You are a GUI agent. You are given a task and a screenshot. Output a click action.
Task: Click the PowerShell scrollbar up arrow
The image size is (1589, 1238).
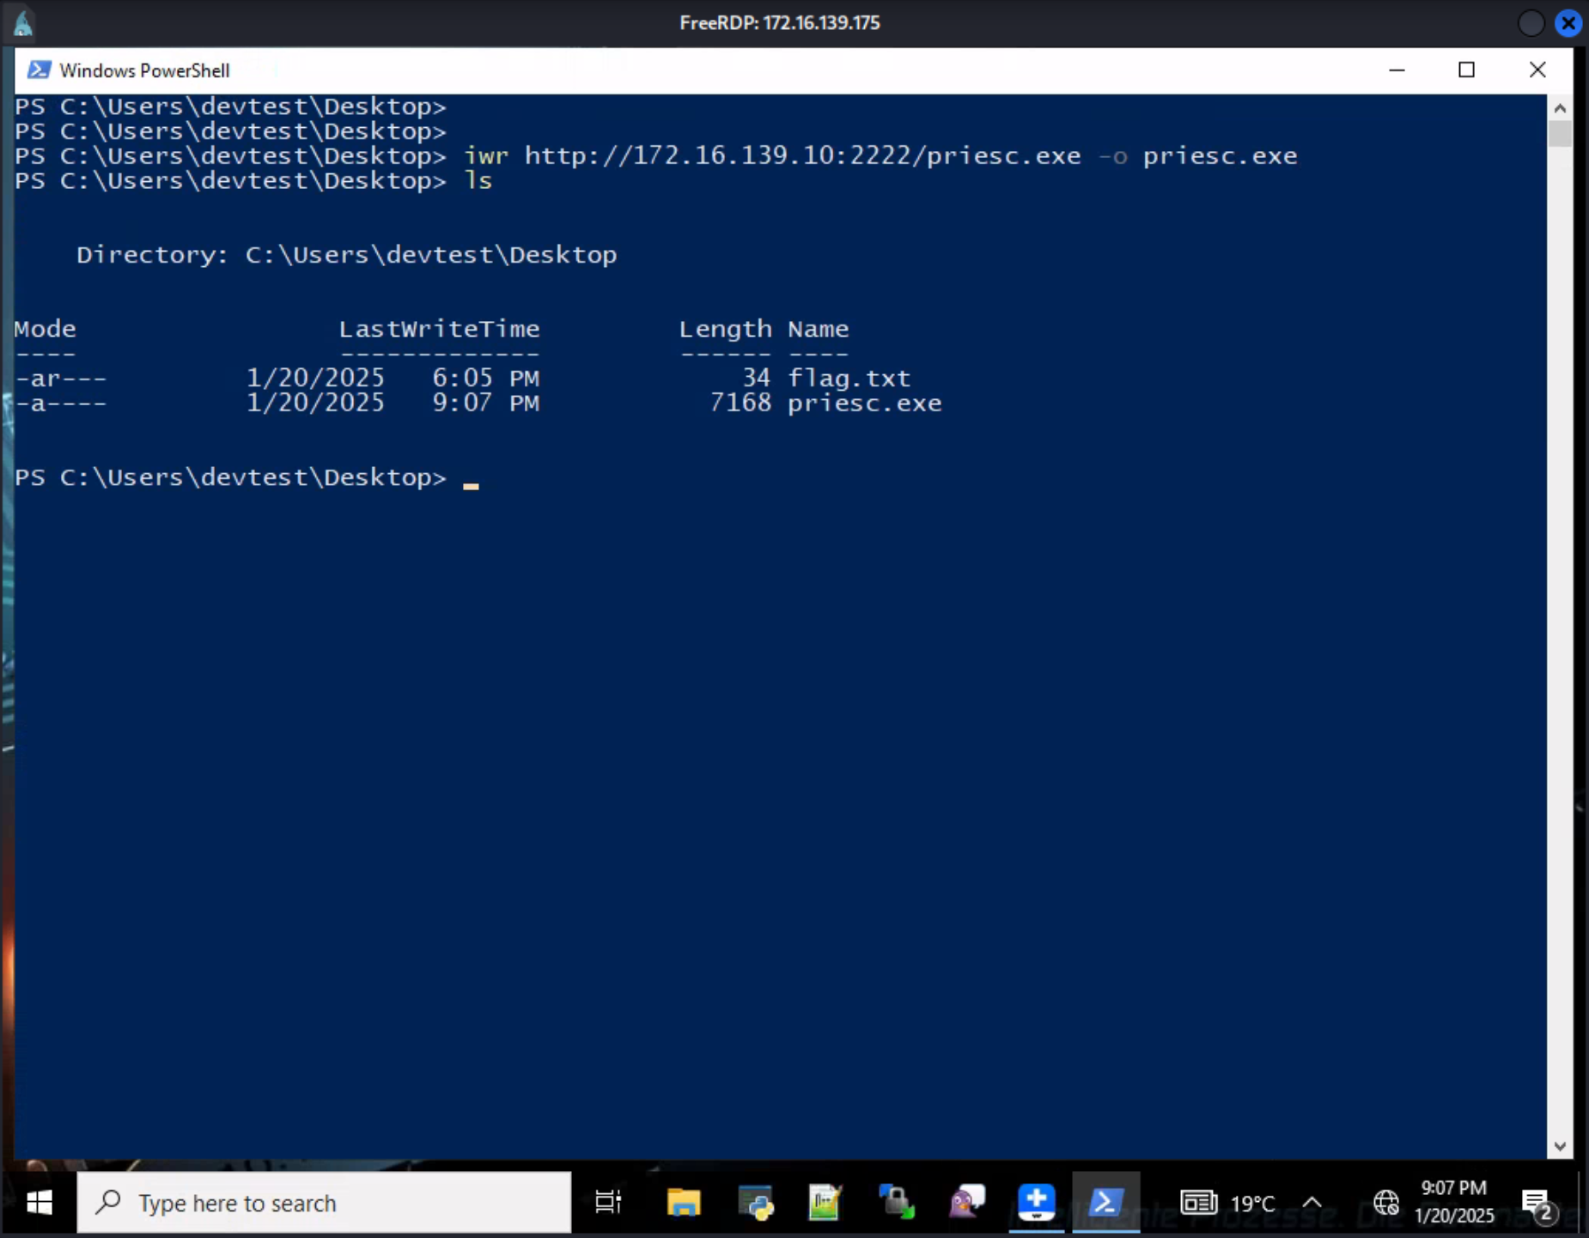[x=1560, y=108]
